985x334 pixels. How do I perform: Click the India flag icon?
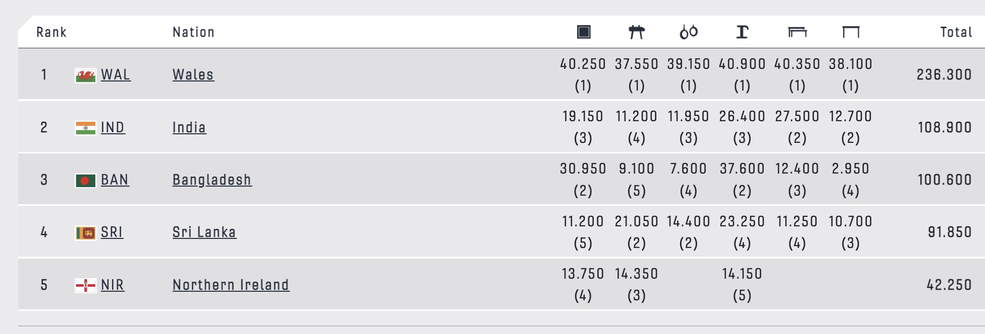[x=85, y=128]
